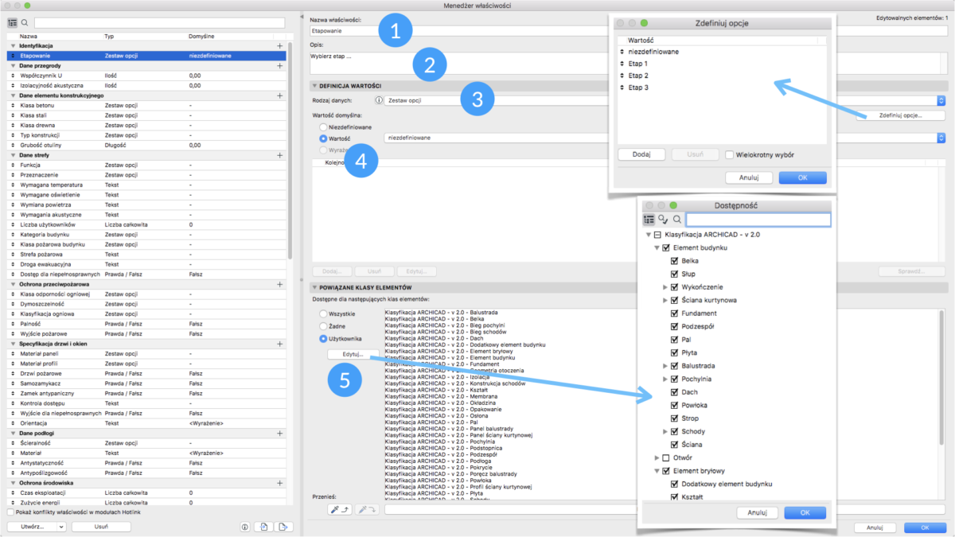955x537 pixels.
Task: Click the search magnifier in Dostępność dialog
Action: tap(677, 220)
